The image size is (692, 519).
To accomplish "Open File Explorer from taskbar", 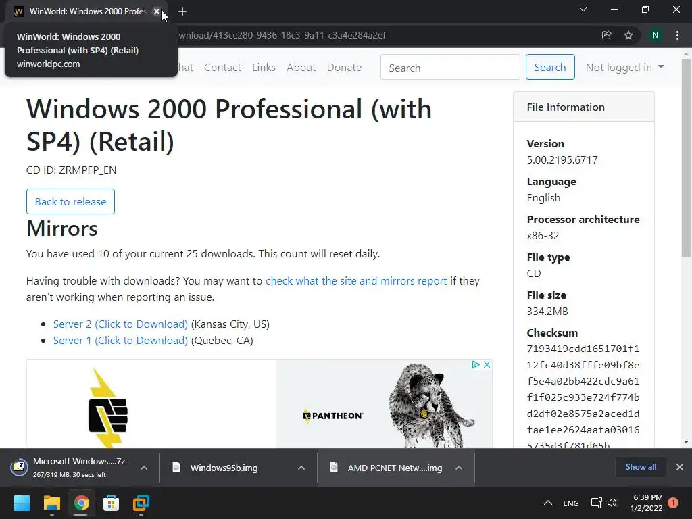I will (51, 503).
